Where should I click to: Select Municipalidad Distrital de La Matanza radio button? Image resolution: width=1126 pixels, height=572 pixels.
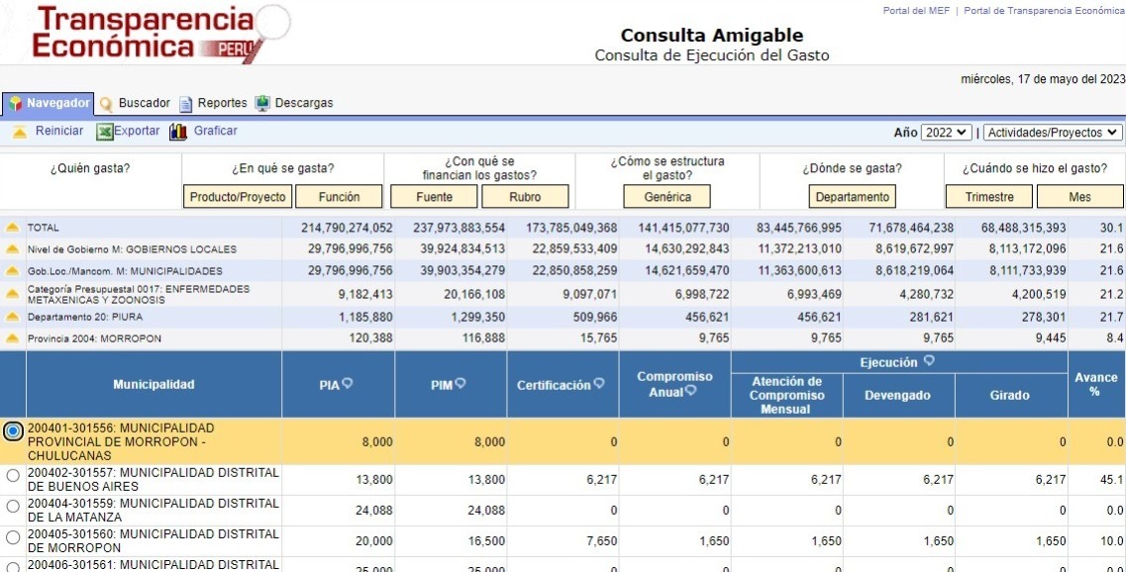pos(13,507)
